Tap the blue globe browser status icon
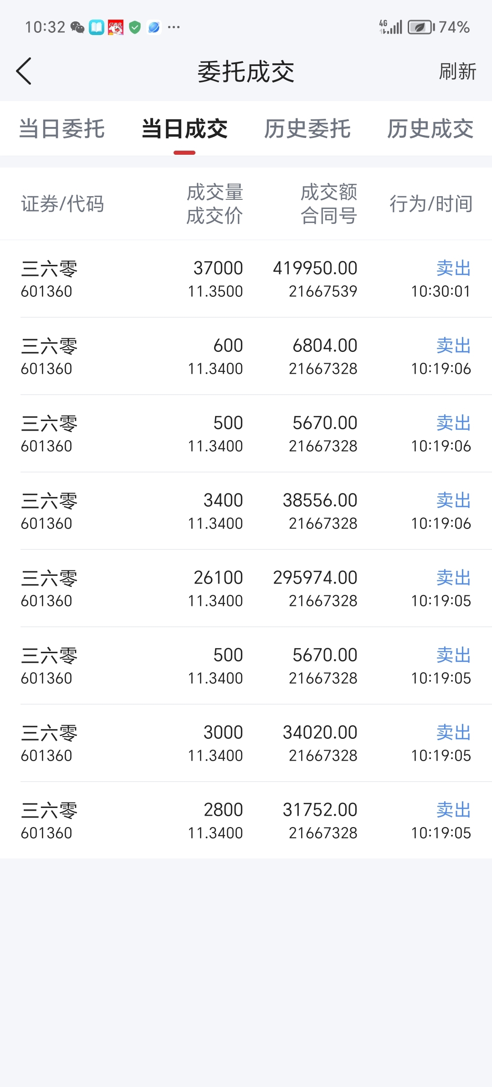This screenshot has height=1087, width=492. coord(154,27)
